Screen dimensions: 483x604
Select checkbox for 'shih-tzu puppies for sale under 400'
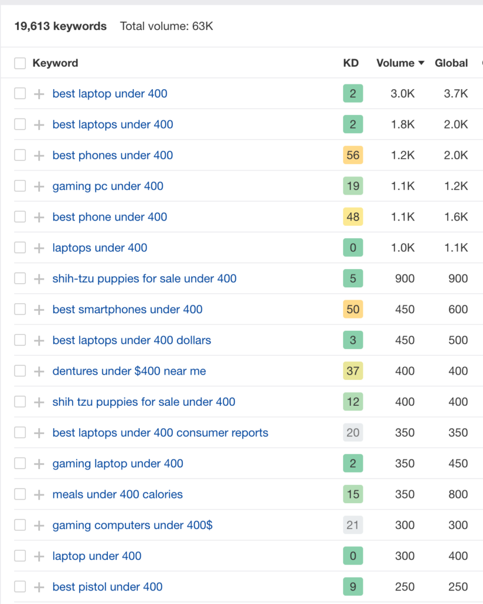click(20, 278)
